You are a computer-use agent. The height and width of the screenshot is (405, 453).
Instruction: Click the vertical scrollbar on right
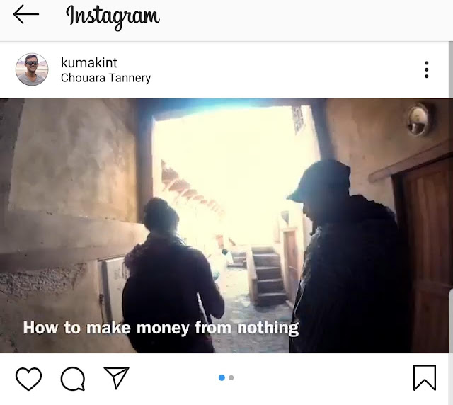pyautogui.click(x=451, y=222)
